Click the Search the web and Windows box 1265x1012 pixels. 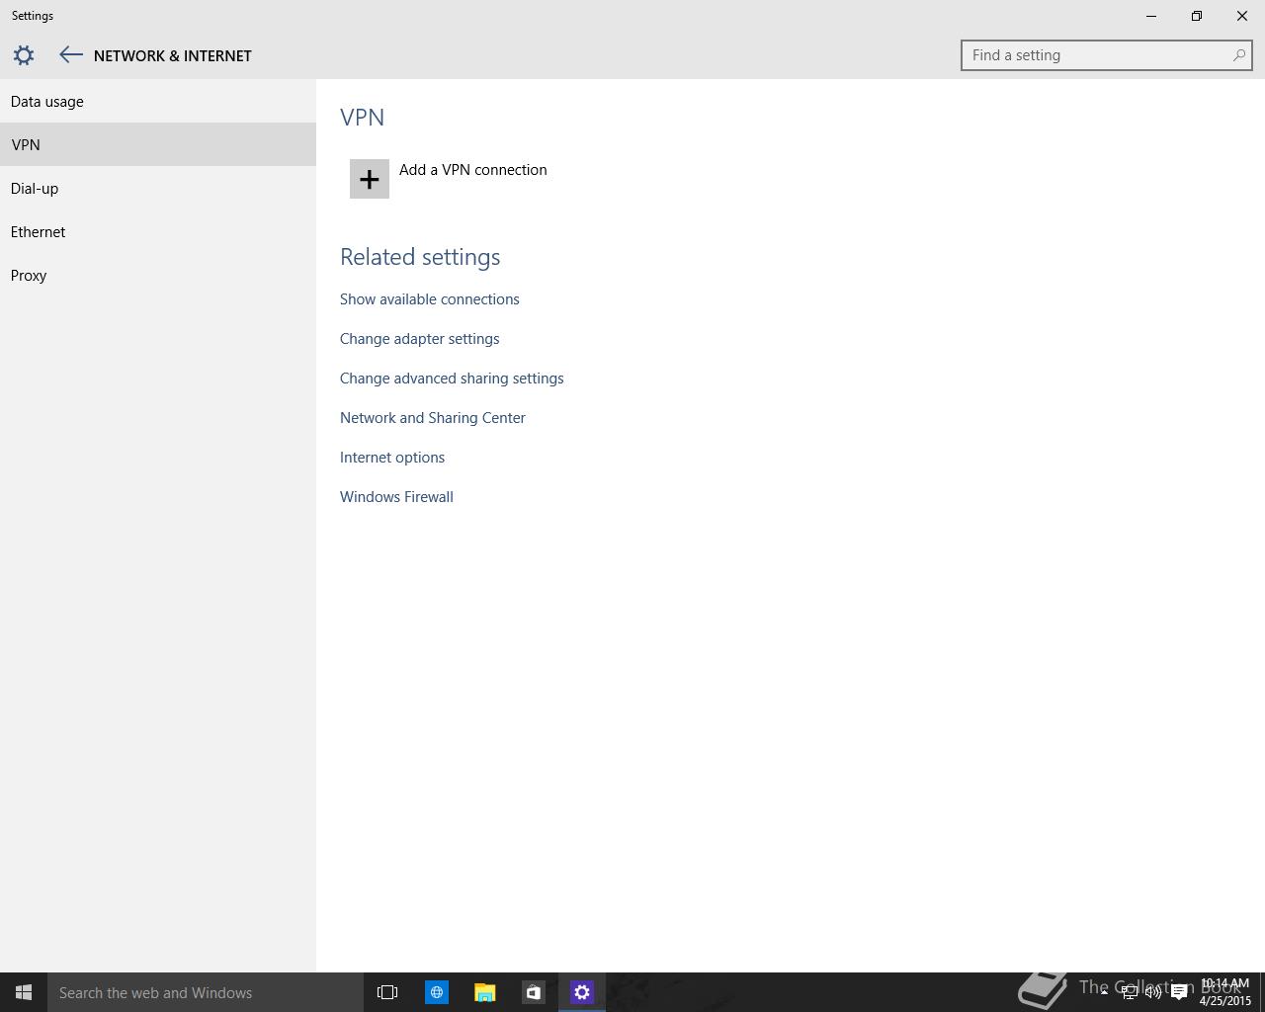click(x=206, y=992)
